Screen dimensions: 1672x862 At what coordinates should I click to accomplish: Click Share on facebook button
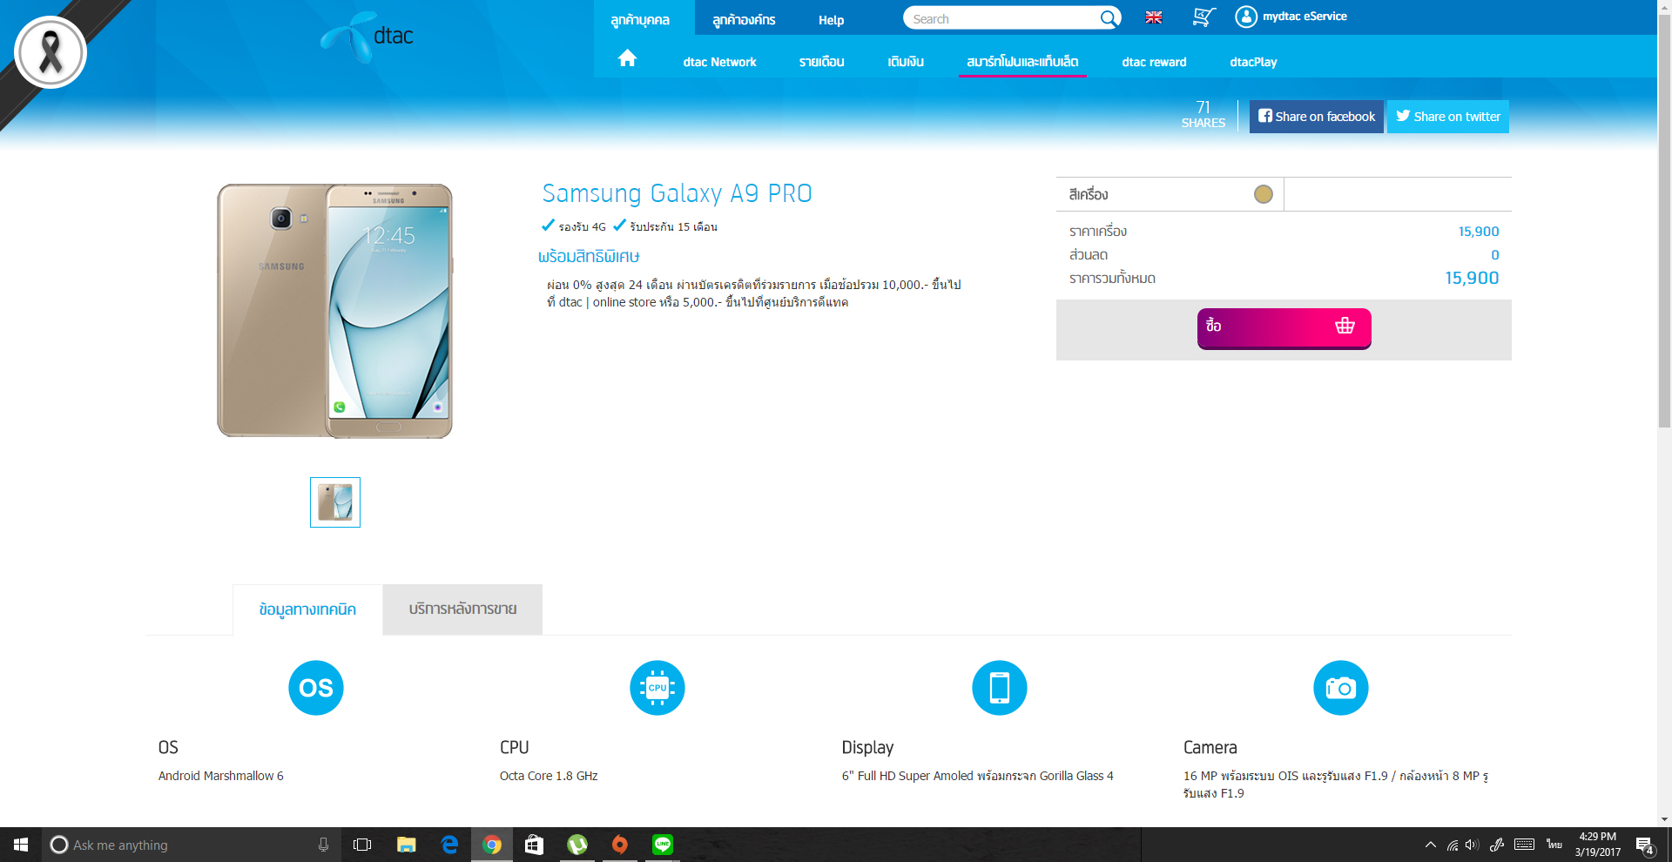click(1317, 117)
